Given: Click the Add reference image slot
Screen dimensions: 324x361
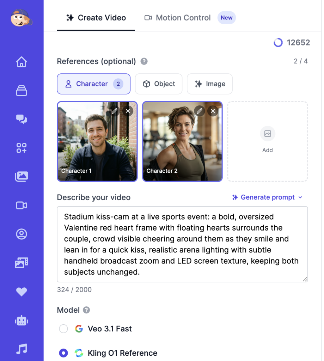Looking at the screenshot, I should click(x=267, y=141).
